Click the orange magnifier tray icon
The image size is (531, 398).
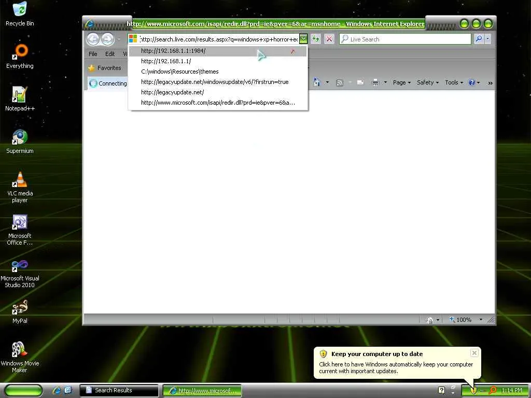tap(493, 390)
